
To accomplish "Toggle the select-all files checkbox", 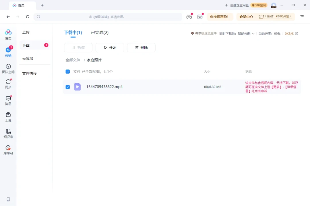I will coord(68,72).
